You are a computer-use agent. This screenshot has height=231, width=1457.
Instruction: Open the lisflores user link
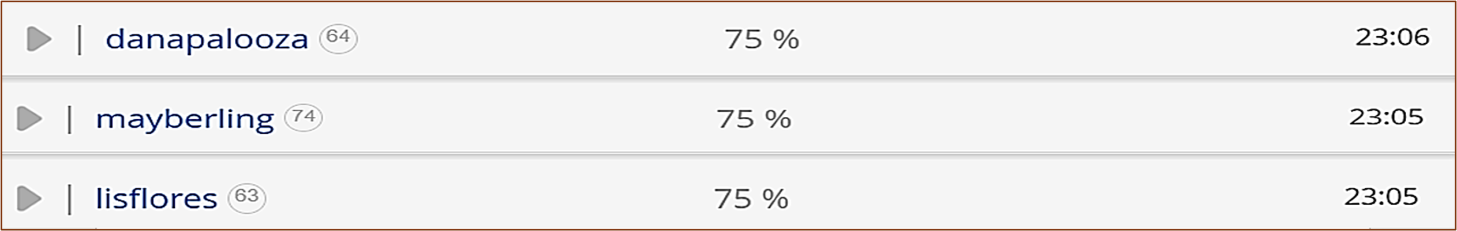(x=156, y=199)
